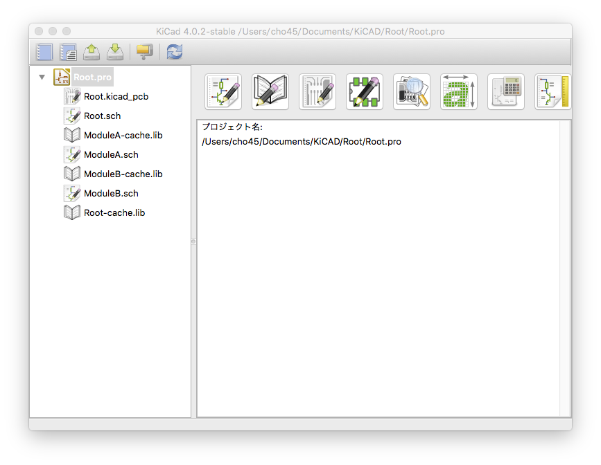Click the New project toolbar icon
Viewport: 601px width, 465px height.
point(44,52)
